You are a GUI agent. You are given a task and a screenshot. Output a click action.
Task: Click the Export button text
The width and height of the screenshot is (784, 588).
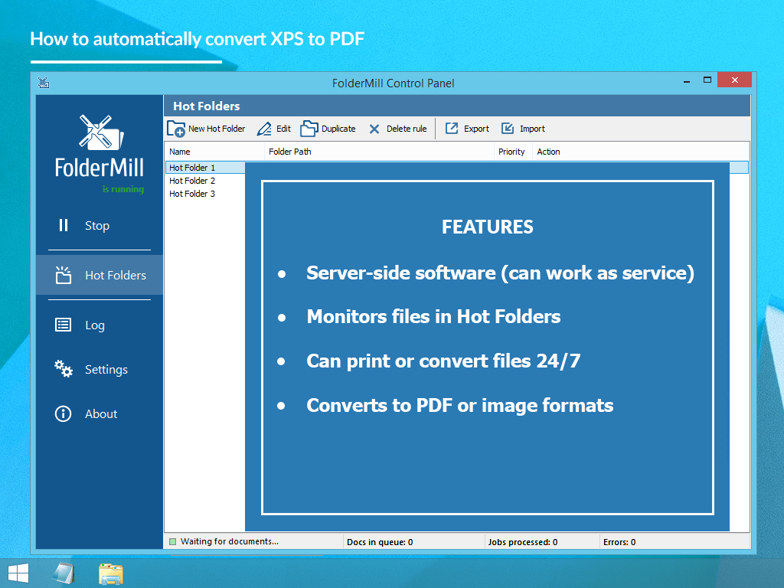pos(476,129)
